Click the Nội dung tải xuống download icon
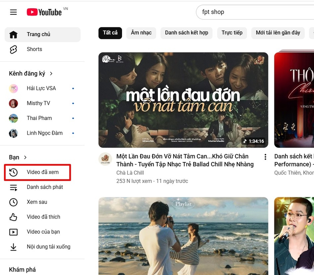Viewport: 314px width, 275px height. pos(13,247)
